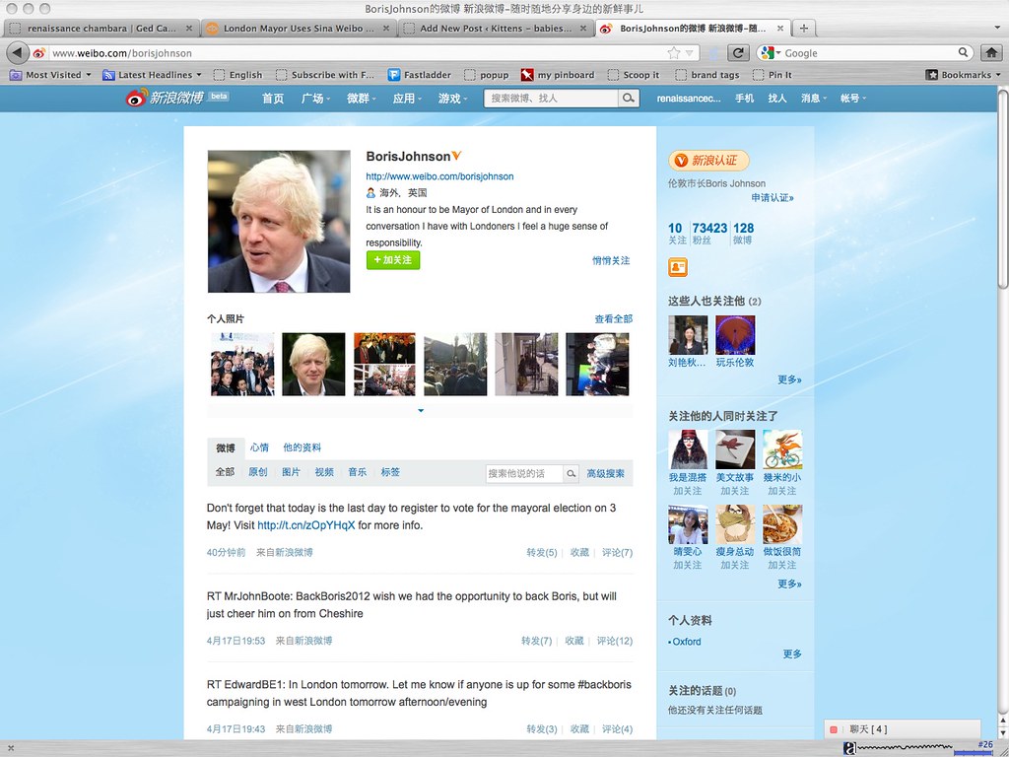The height and width of the screenshot is (757, 1009).
Task: Click the green 加关注 follow button
Action: tap(393, 260)
